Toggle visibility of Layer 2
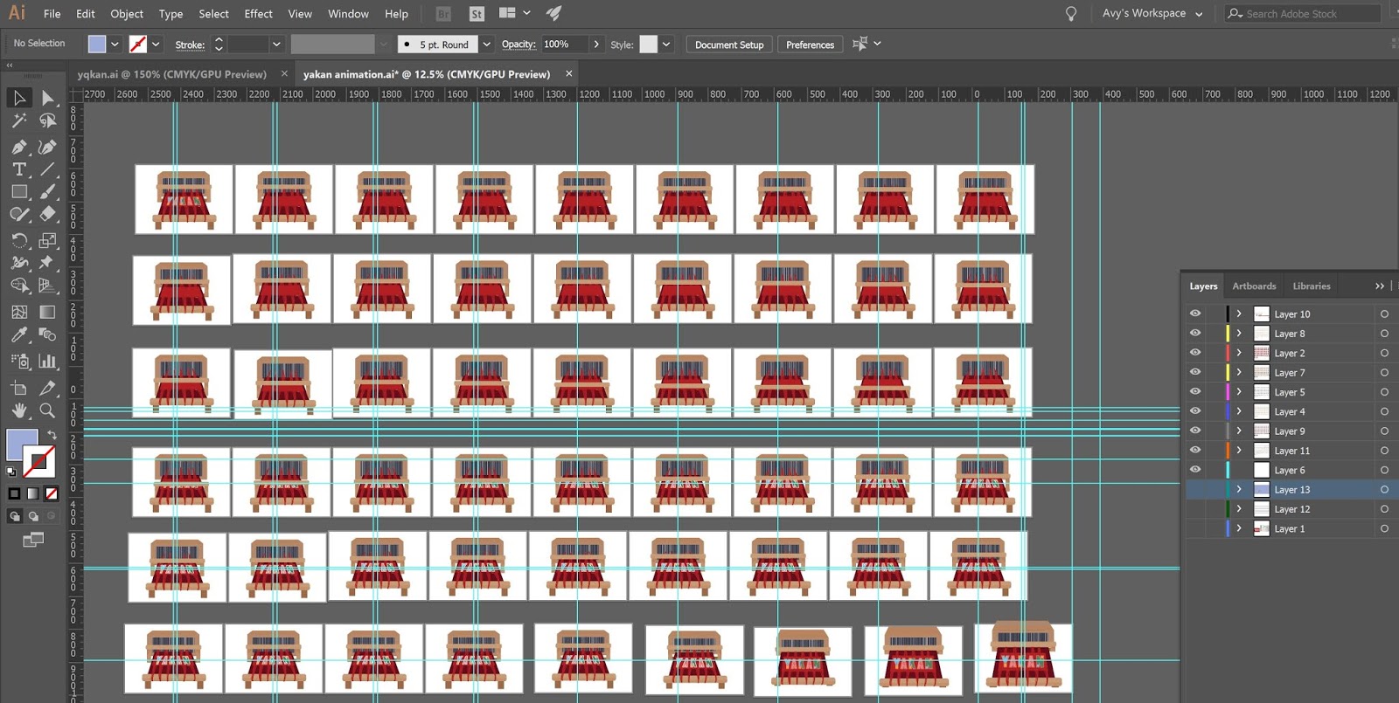The height and width of the screenshot is (703, 1399). coord(1195,353)
